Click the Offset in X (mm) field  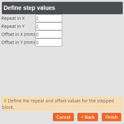pos(49,34)
